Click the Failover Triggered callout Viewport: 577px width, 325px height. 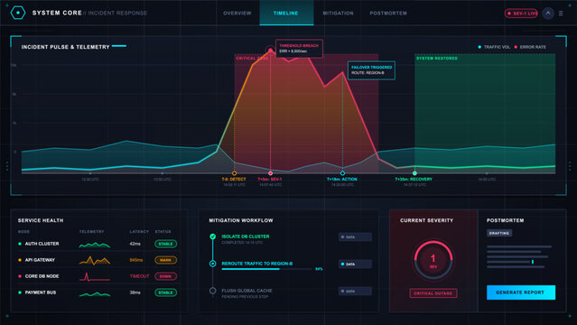pyautogui.click(x=371, y=70)
